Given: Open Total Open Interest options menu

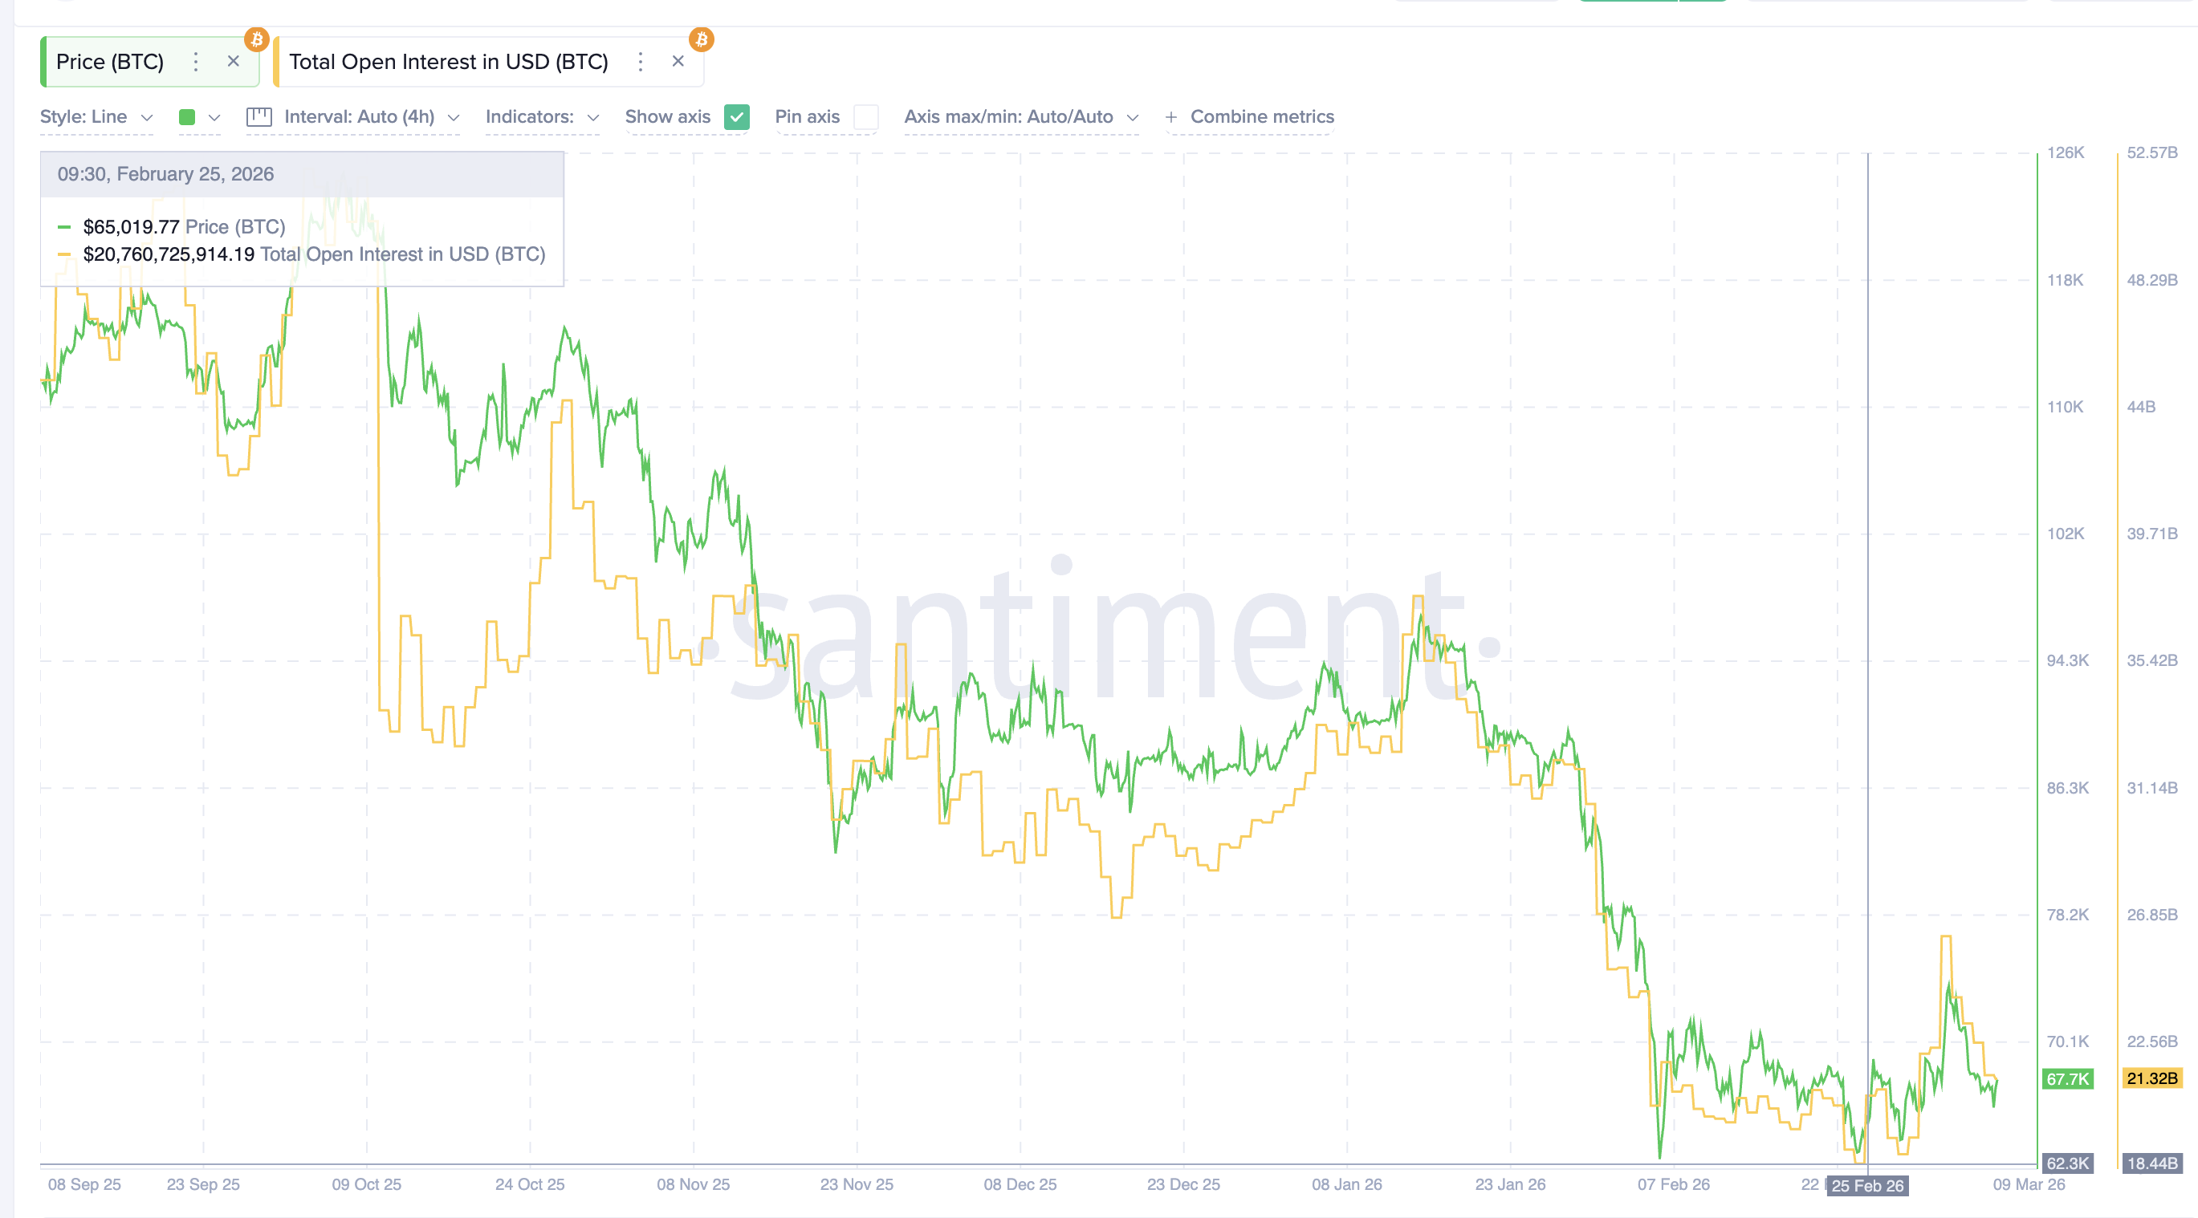Looking at the screenshot, I should pyautogui.click(x=640, y=60).
